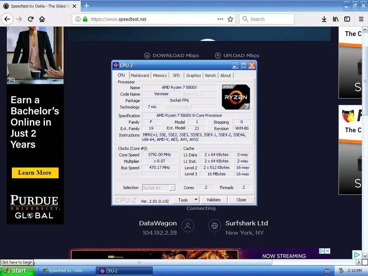Click the Purdue University Global logo
The height and width of the screenshot is (276, 368).
tap(35, 207)
